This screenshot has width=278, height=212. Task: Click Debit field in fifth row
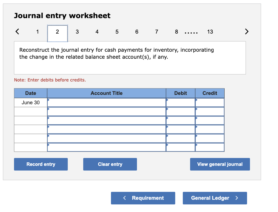pyautogui.click(x=180, y=138)
